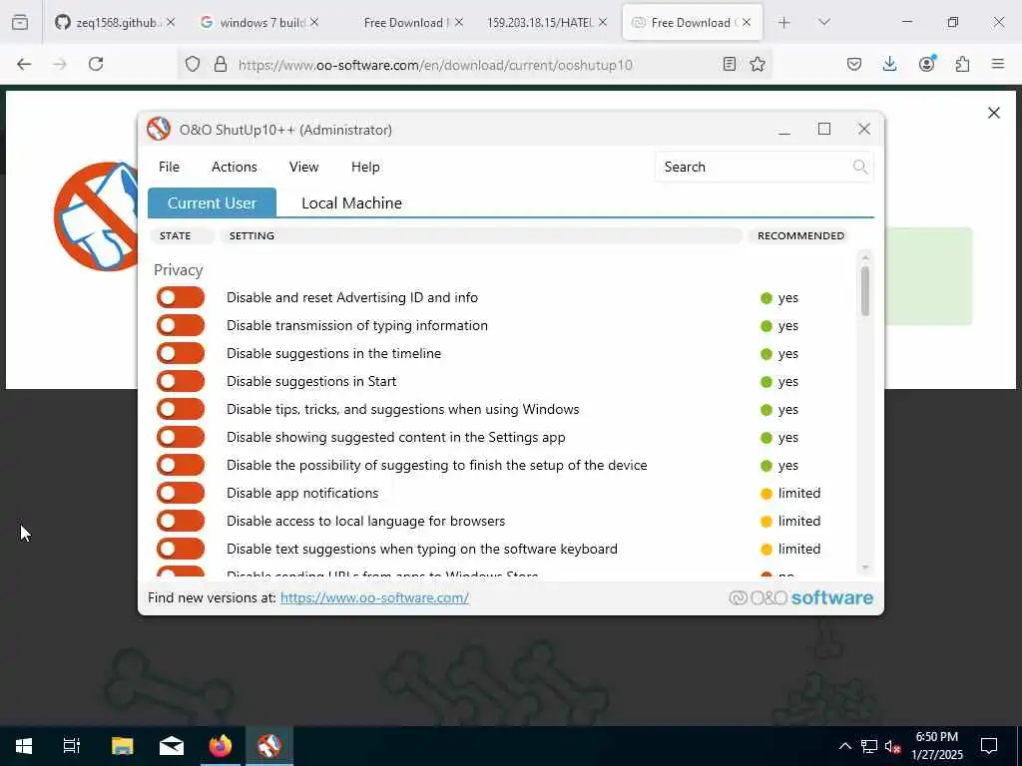The image size is (1022, 766).
Task: Click the magnifier search icon
Action: [x=860, y=167]
